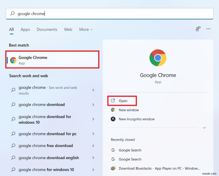Click the Google G icon under Recently closed
The height and width of the screenshot is (176, 219).
coord(113,150)
